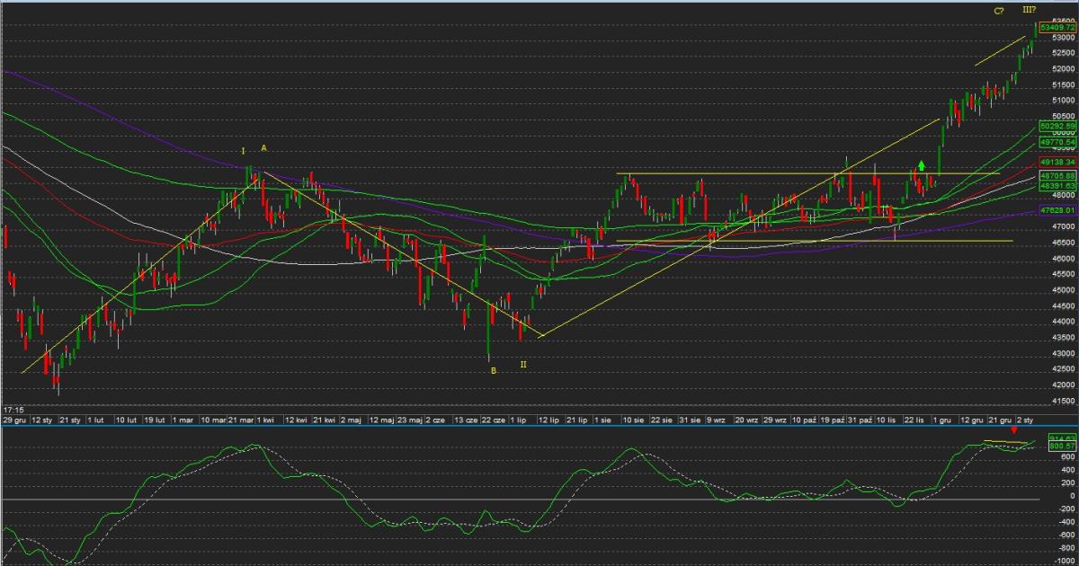Click the oscillator value label 800.57
This screenshot has width=1079, height=566.
click(1061, 446)
